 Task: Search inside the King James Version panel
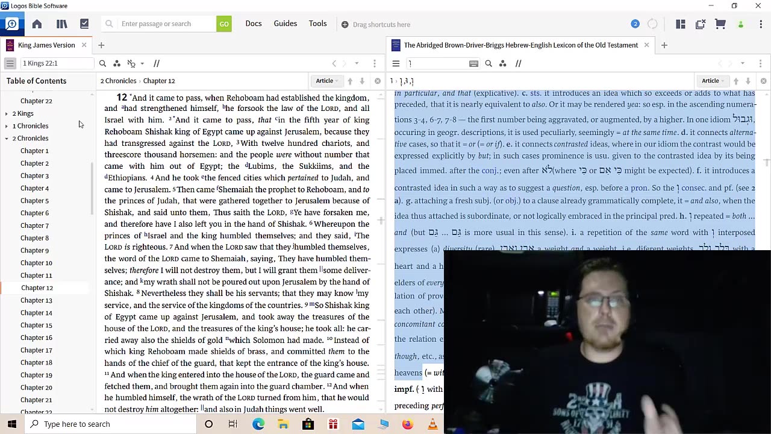click(x=102, y=63)
